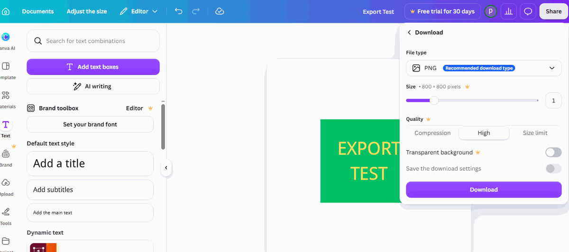Open the Template sidebar section

6,71
